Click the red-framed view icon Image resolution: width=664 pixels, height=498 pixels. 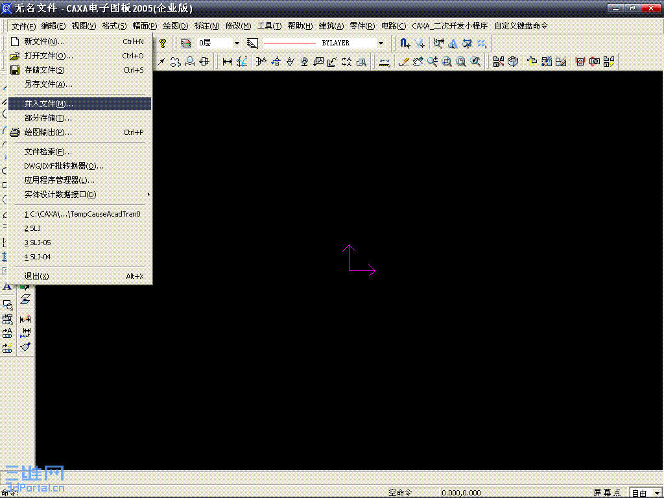point(580,62)
